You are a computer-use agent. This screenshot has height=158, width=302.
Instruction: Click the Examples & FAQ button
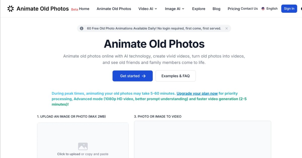point(175,76)
